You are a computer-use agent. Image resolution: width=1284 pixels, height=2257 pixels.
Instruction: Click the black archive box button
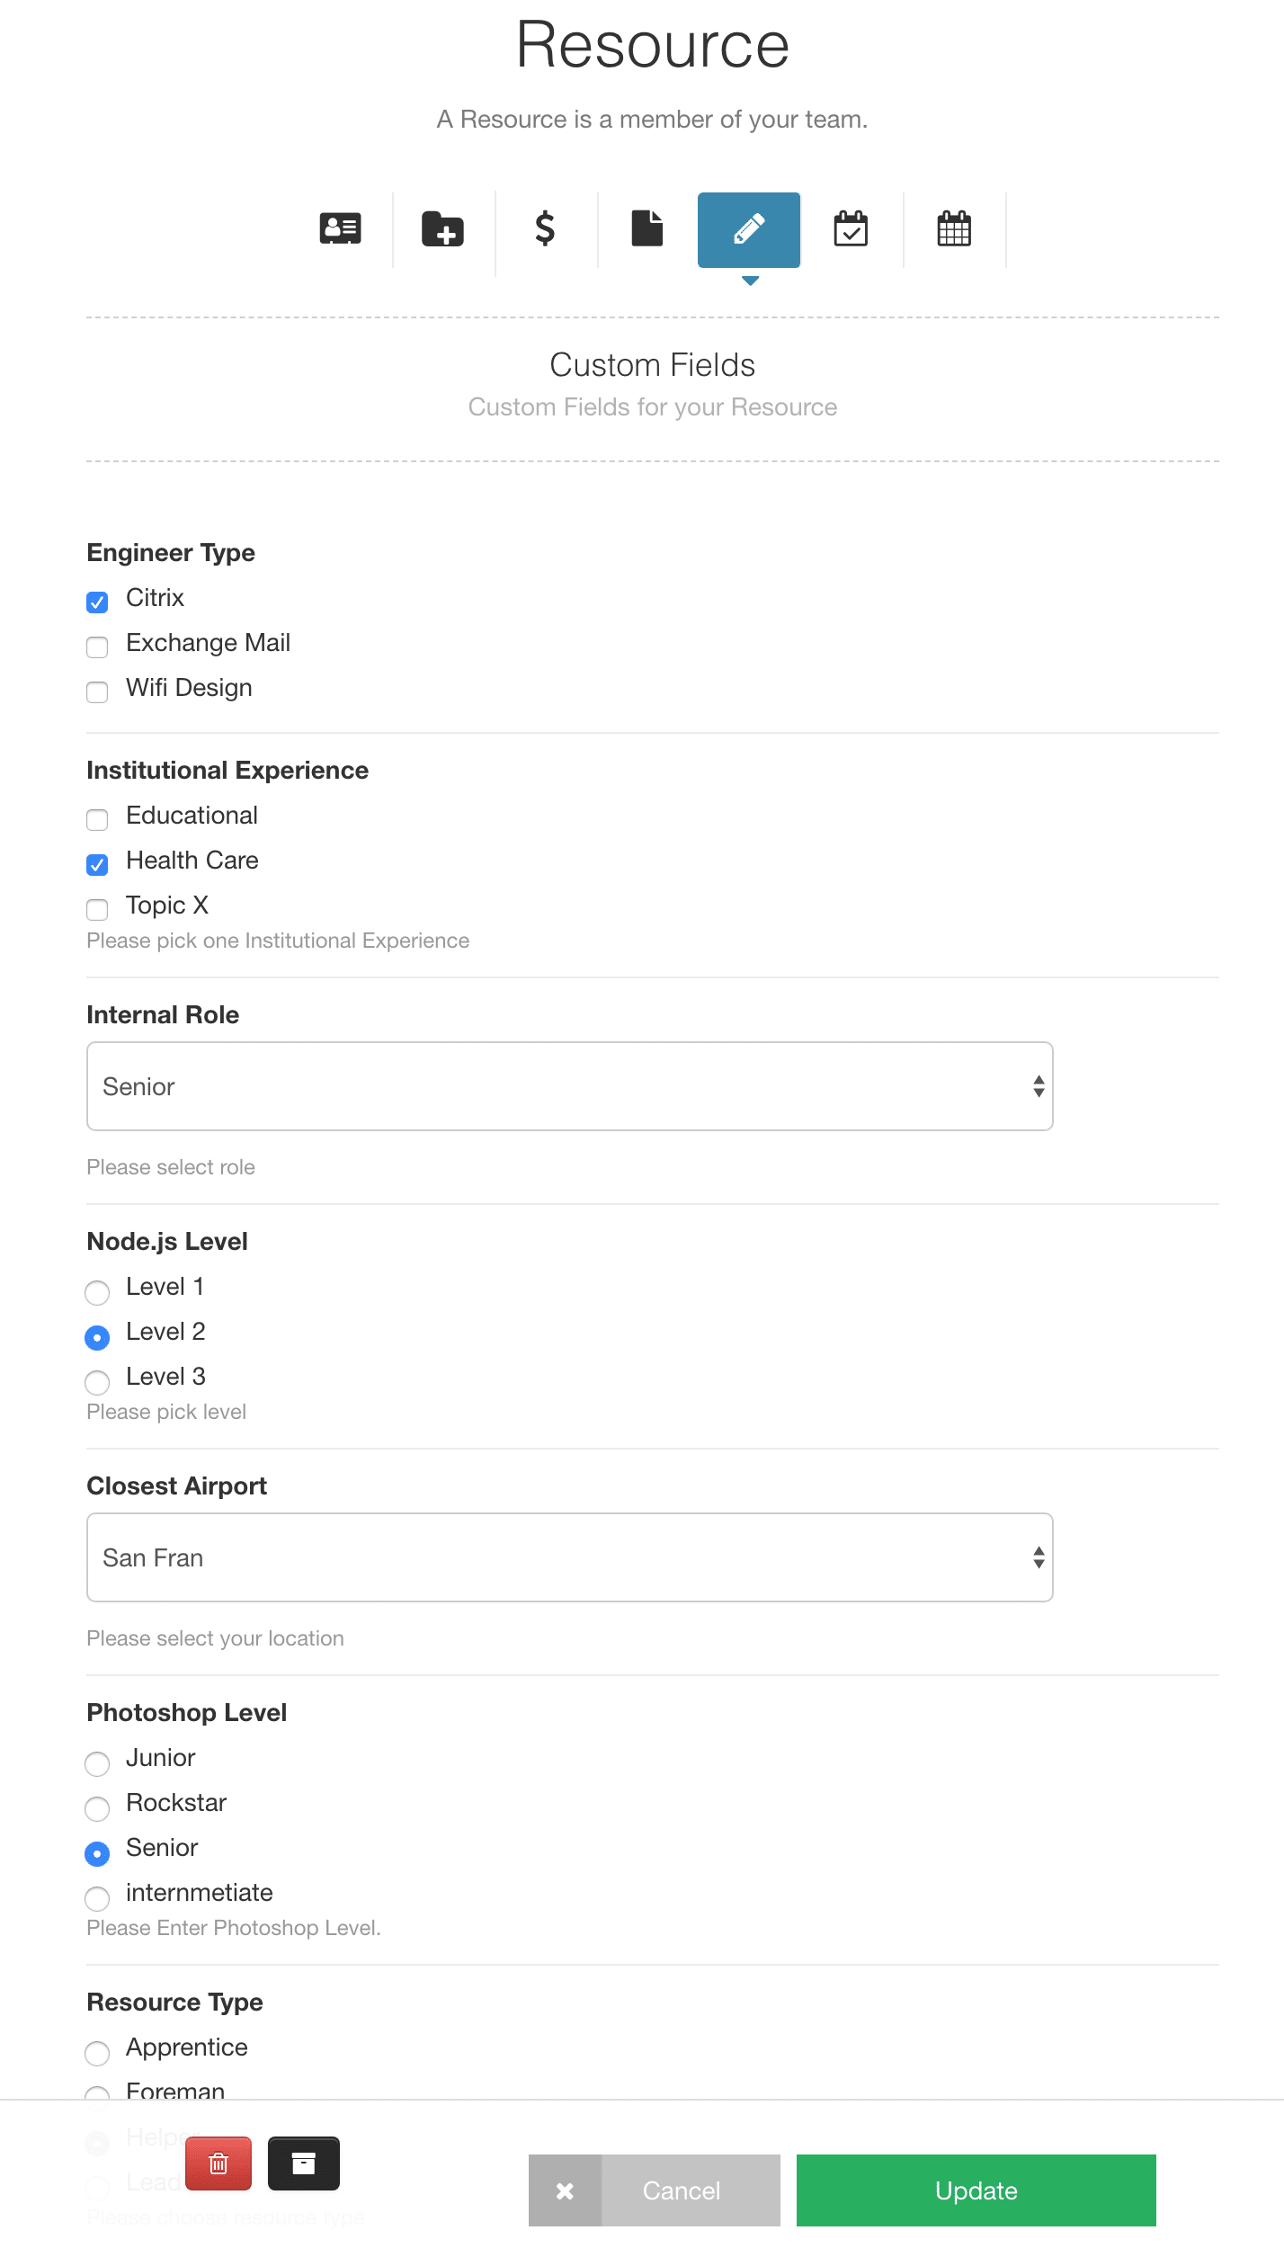click(304, 2163)
